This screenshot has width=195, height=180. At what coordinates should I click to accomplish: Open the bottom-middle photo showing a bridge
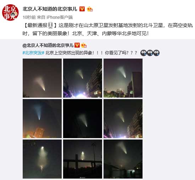(83, 159)
